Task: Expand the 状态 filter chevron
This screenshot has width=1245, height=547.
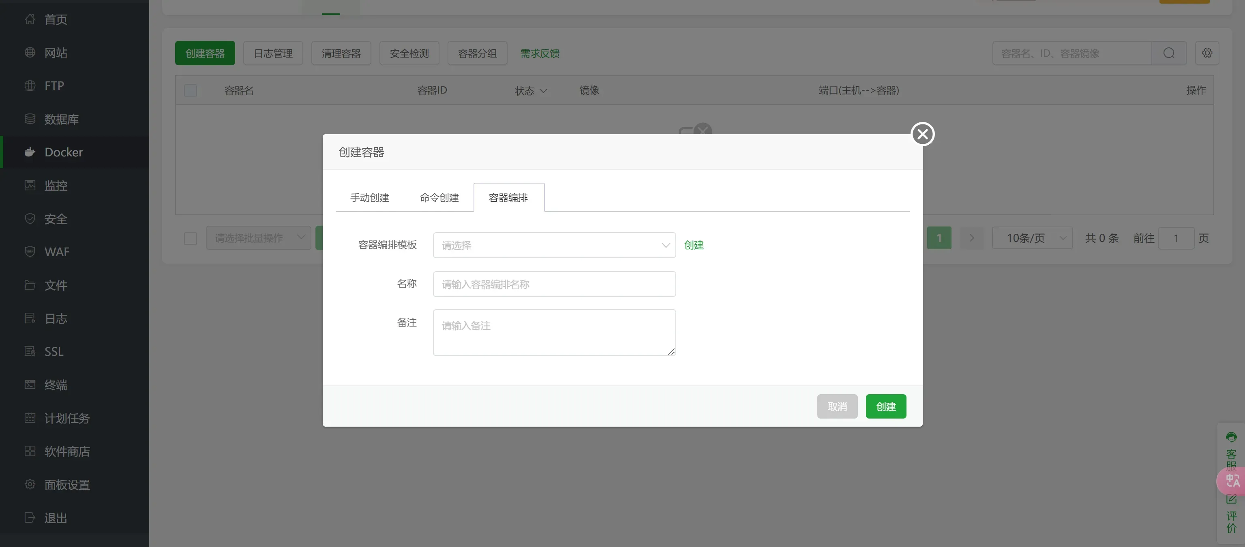Action: click(x=543, y=91)
